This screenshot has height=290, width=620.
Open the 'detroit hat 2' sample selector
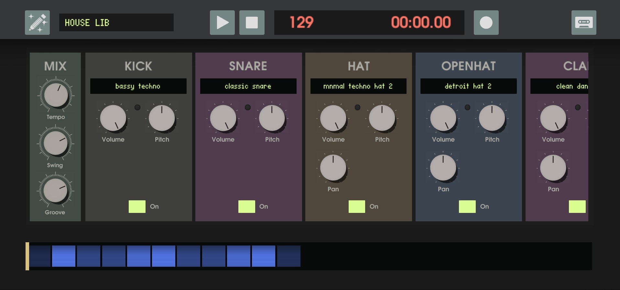(468, 86)
